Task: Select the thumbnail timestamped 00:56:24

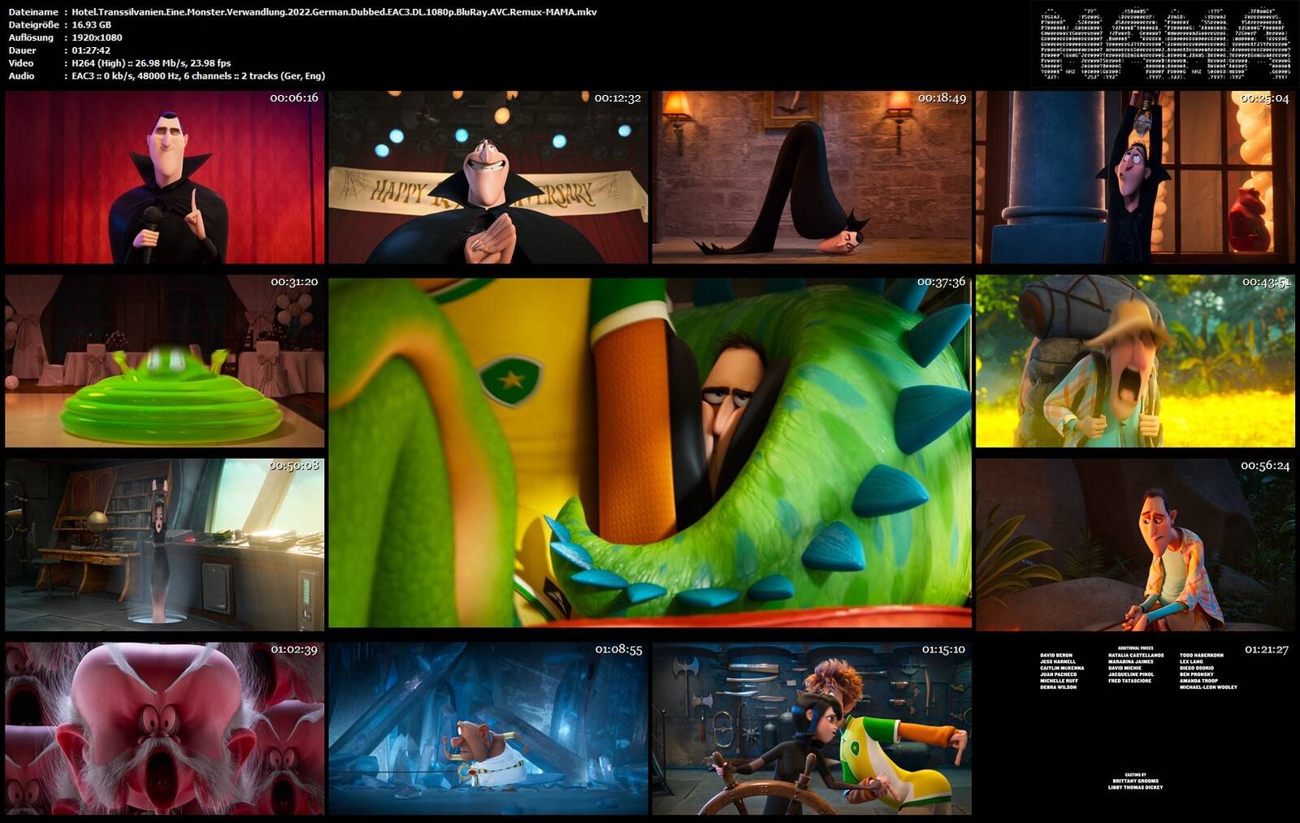Action: 1135,544
